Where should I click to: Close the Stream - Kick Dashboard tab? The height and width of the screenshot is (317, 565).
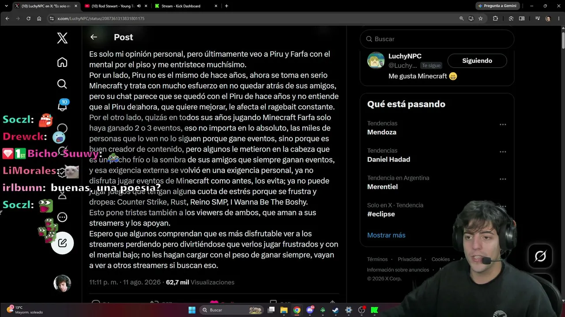click(x=216, y=6)
